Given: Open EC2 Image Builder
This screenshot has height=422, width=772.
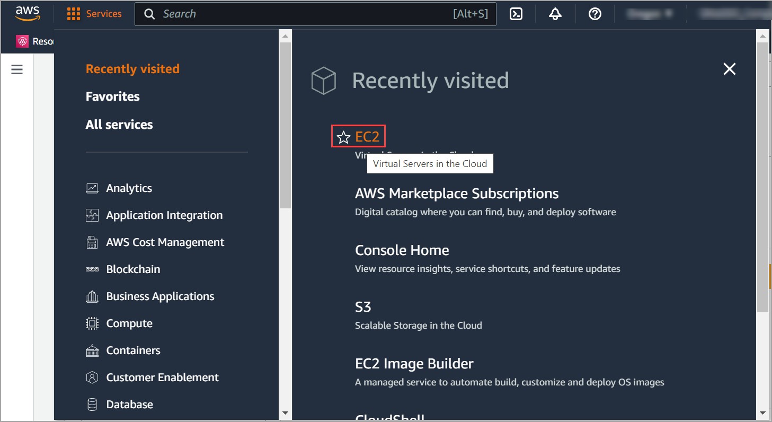Looking at the screenshot, I should [414, 364].
